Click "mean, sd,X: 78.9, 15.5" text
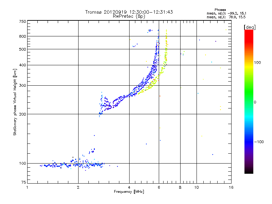Image resolution: width=272 pixels, height=204 pixels. click(x=226, y=17)
